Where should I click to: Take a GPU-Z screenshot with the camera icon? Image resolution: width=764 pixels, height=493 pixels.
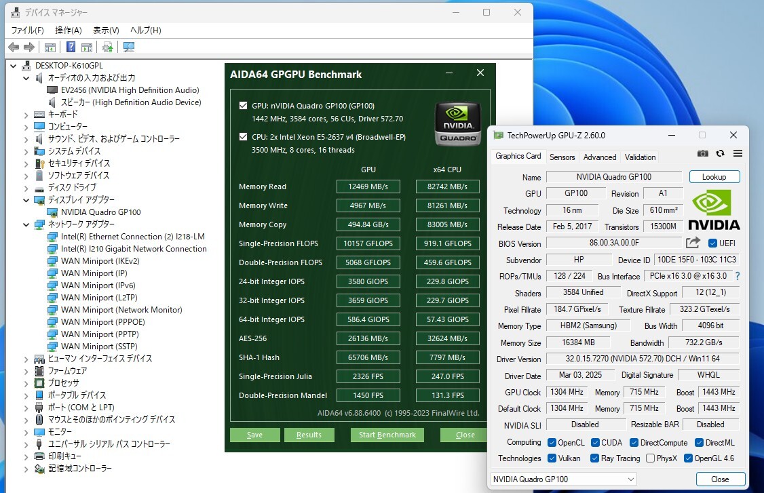(703, 153)
